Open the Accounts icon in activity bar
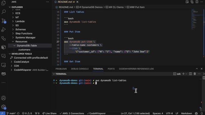 pyautogui.click(x=4, y=98)
